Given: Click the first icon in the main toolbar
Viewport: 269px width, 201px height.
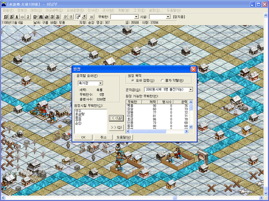Looking at the screenshot, I should (6, 17).
